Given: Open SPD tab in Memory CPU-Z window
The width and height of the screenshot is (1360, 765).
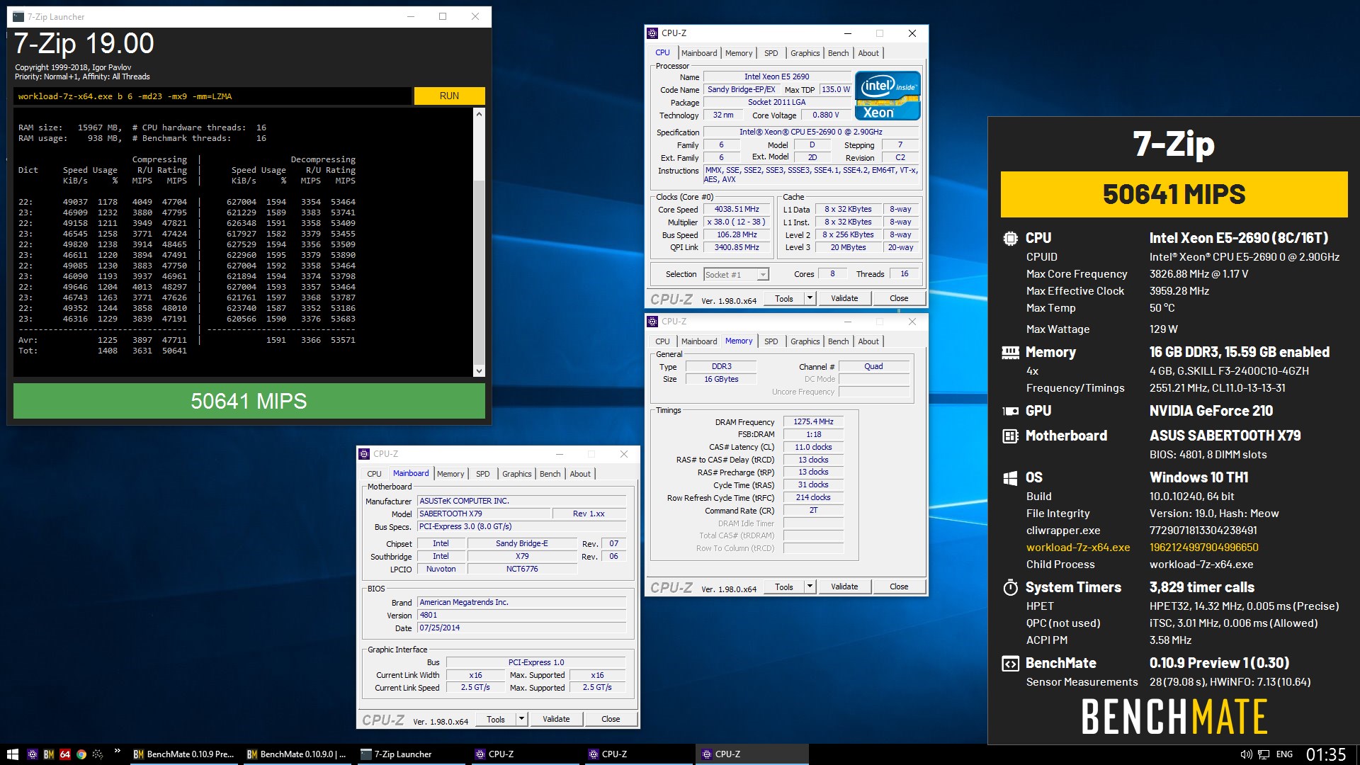Looking at the screenshot, I should [771, 341].
